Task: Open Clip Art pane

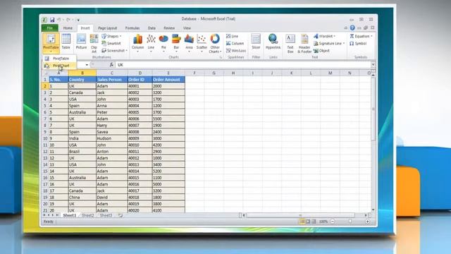Action: [94, 43]
